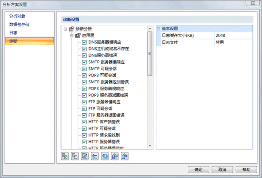Select the FTP 可疑会话 row text
This screenshot has height=178, width=262.
click(x=100, y=109)
